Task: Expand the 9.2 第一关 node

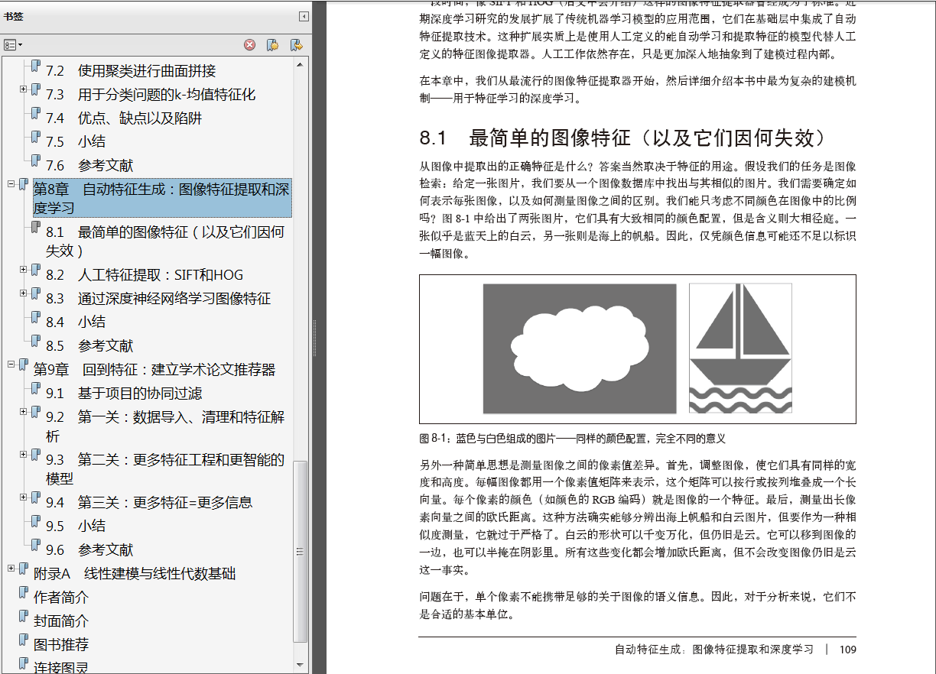Action: click(x=24, y=413)
